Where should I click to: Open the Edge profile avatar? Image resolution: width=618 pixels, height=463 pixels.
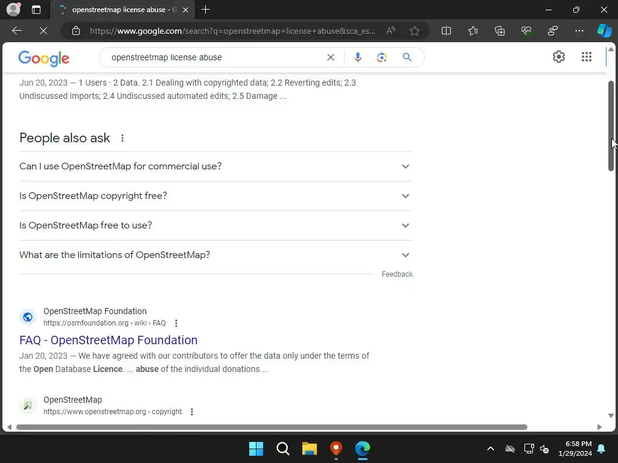[13, 10]
